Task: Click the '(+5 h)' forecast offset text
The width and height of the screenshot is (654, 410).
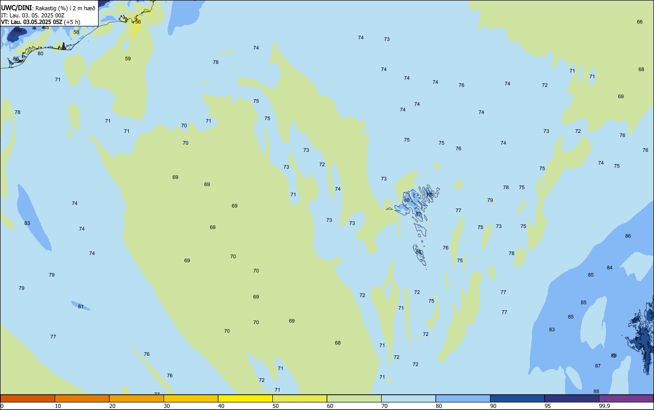Action: [72, 22]
